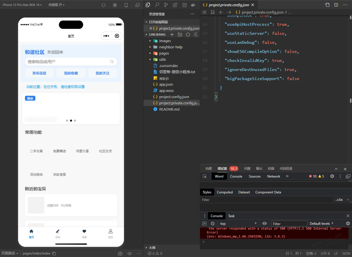Screen dimensions: 352x257
Task: Tap the 发布信息 button in simulator
Action: [x=39, y=73]
